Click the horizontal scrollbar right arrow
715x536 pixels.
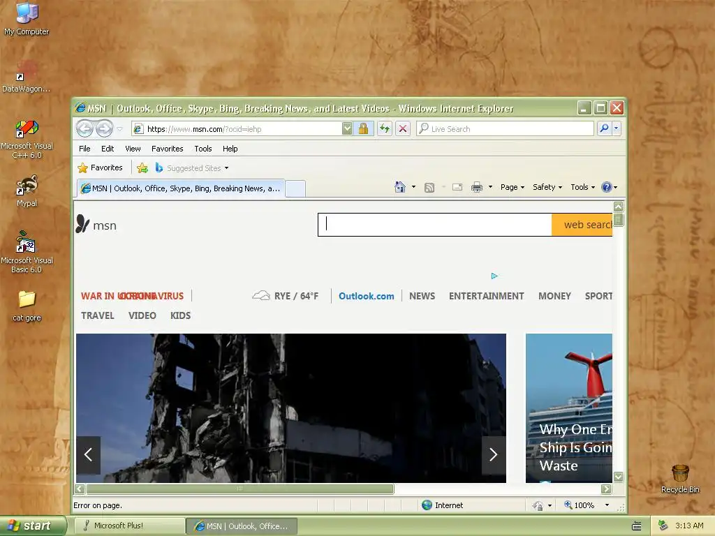pyautogui.click(x=606, y=489)
